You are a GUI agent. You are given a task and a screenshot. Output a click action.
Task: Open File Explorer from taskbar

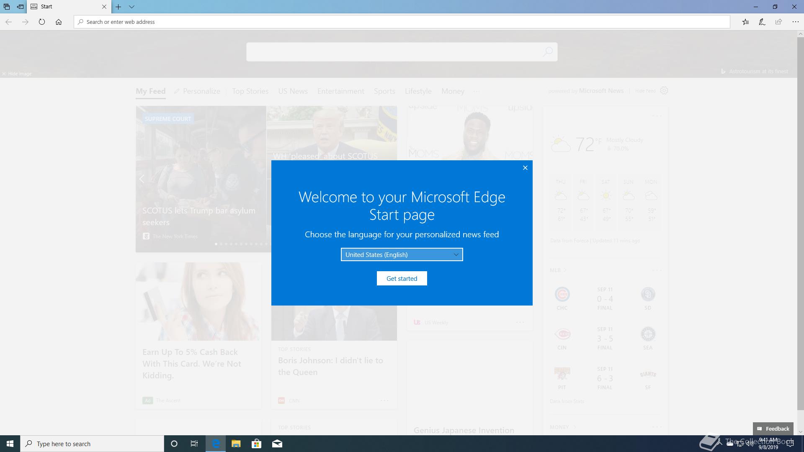[236, 444]
